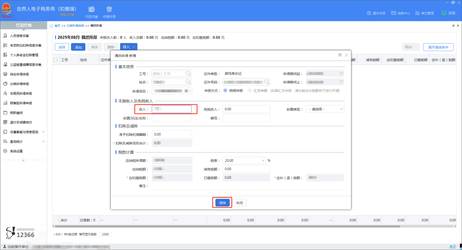Viewport: 462px width, 250px height.
Task: Click 展开查询条件 button
Action: pos(438,47)
